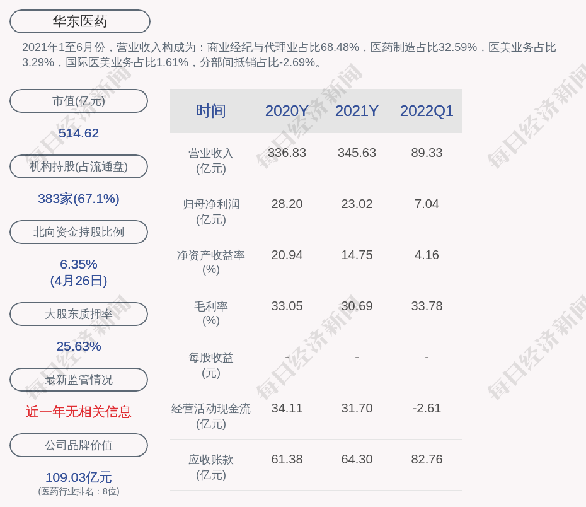Click the 毛利率(%) row label
This screenshot has height=507, width=586.
[x=211, y=313]
